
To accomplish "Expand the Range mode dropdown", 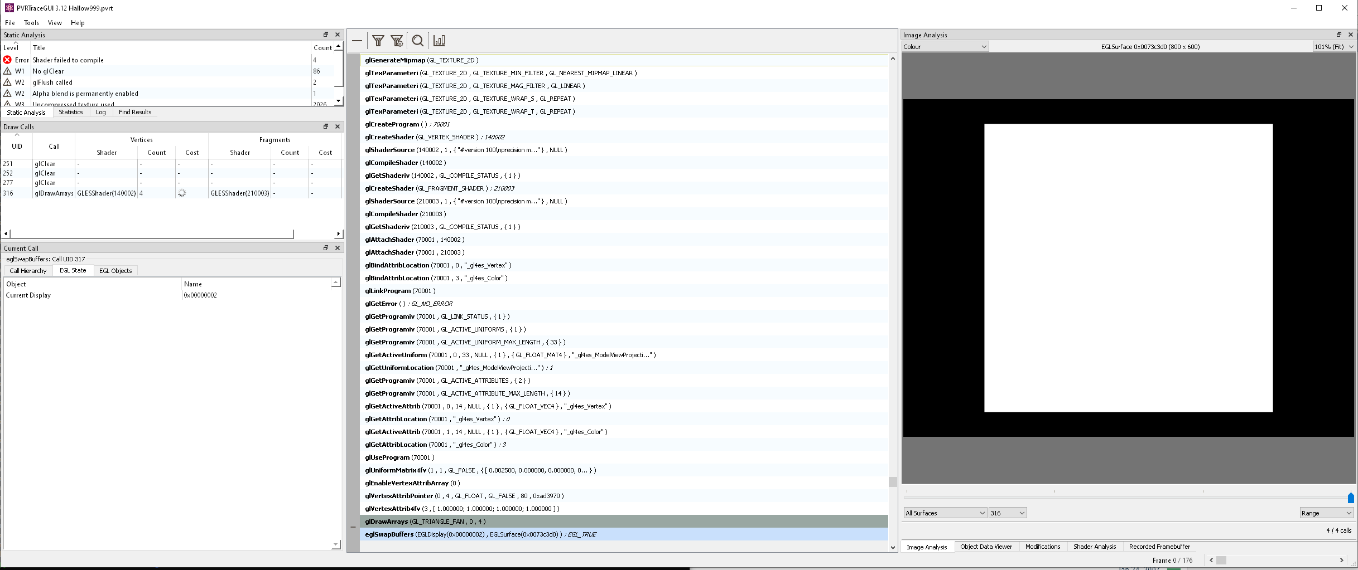I will (x=1326, y=513).
